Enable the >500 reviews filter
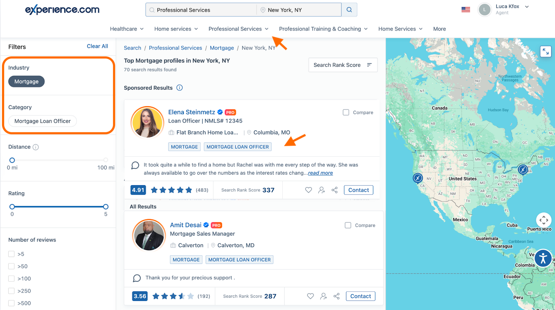555x310 pixels. pyautogui.click(x=11, y=303)
